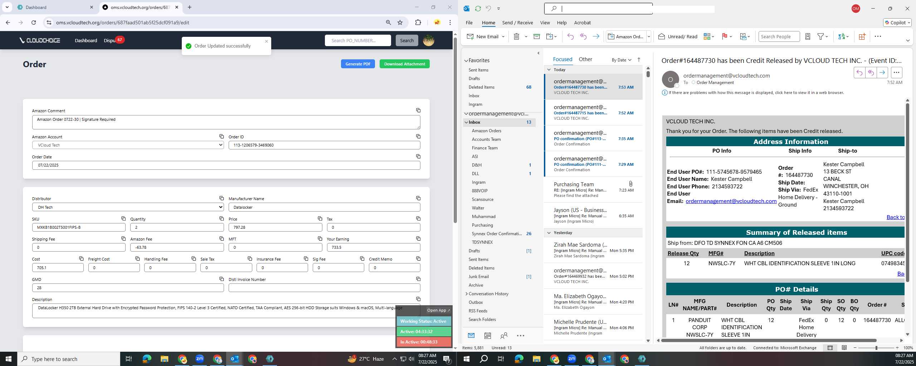
Task: Click the Search People field
Action: tap(779, 36)
